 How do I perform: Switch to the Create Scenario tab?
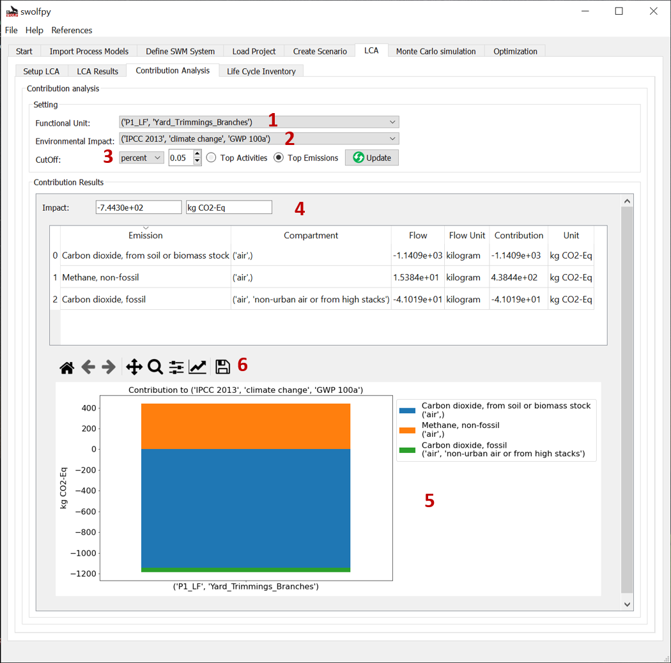click(x=320, y=51)
